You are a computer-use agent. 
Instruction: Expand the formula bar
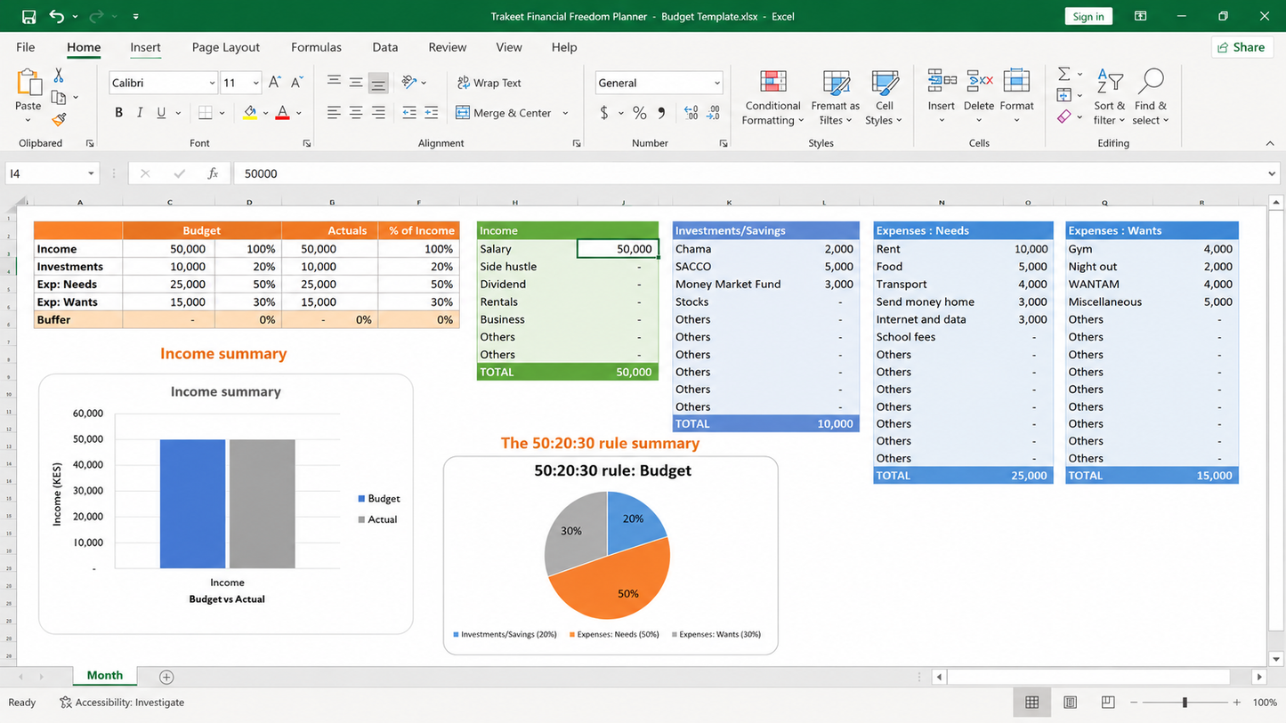(1271, 173)
